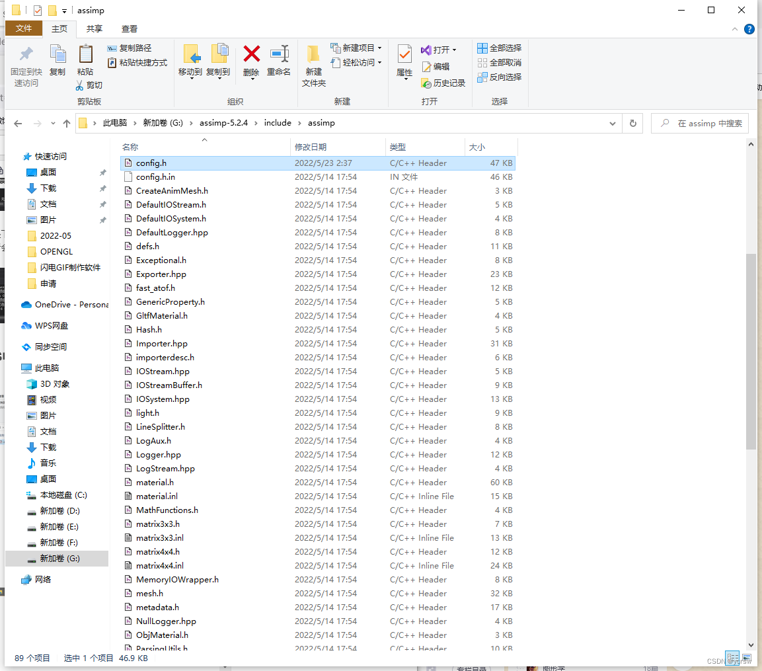The image size is (762, 671).
Task: Click Invert selection (反向选择)
Action: [x=500, y=77]
